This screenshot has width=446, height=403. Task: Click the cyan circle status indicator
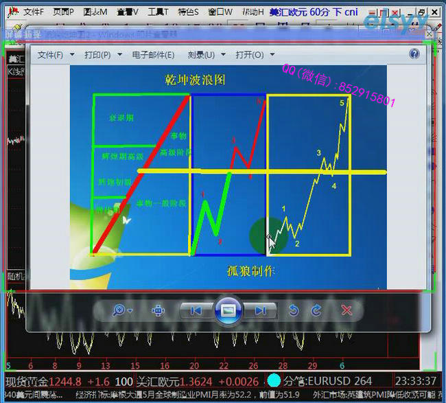274,380
